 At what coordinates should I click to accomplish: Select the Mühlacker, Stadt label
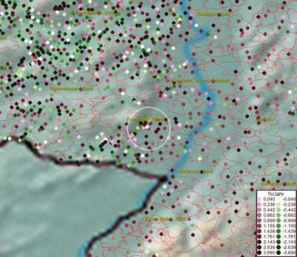click(278, 184)
